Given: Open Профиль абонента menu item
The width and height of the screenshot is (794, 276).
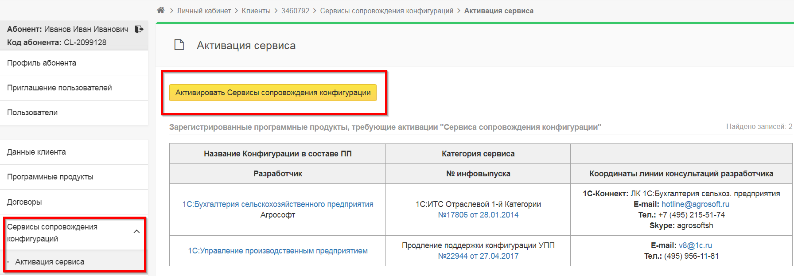Looking at the screenshot, I should pyautogui.click(x=74, y=63).
